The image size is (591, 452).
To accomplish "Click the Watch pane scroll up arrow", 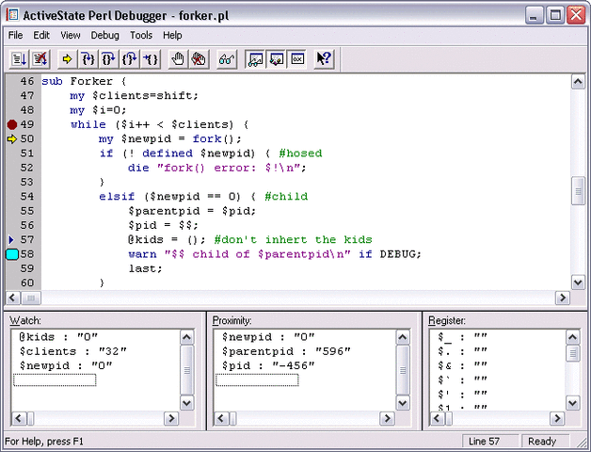I will pos(187,337).
